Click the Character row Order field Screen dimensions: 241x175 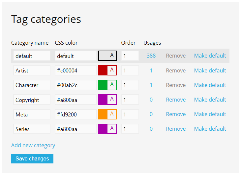(x=130, y=85)
